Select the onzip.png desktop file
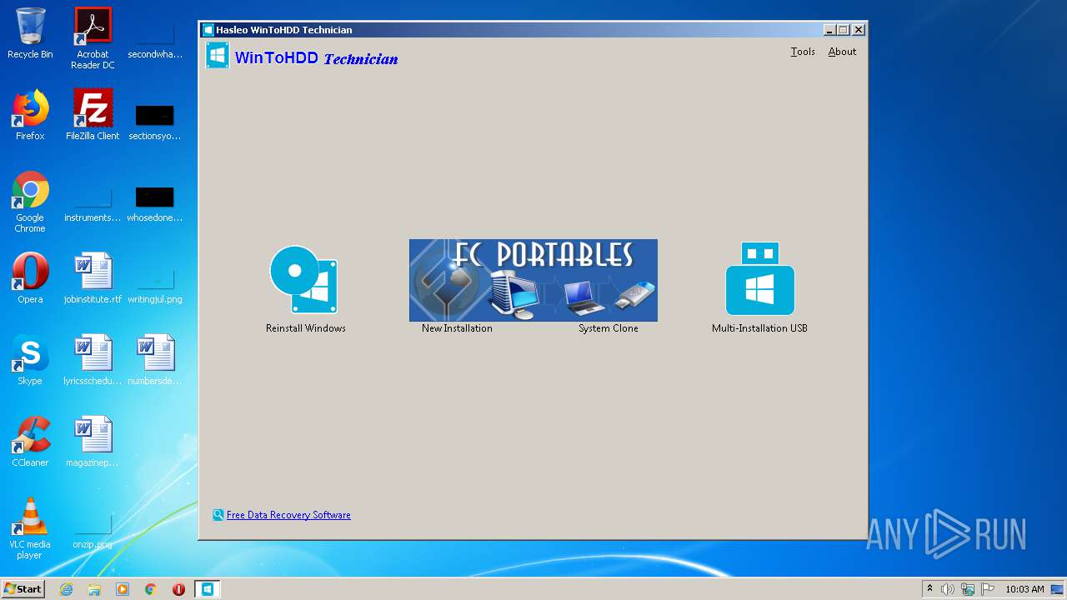1067x600 pixels. [x=93, y=533]
